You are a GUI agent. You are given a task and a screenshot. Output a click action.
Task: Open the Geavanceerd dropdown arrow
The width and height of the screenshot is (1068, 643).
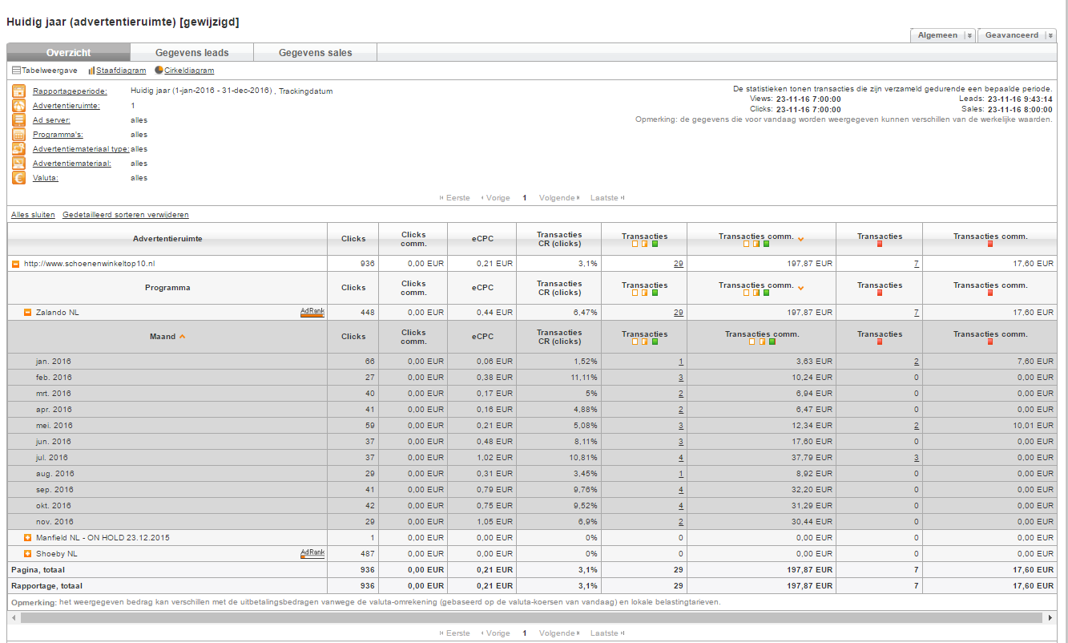point(1050,35)
